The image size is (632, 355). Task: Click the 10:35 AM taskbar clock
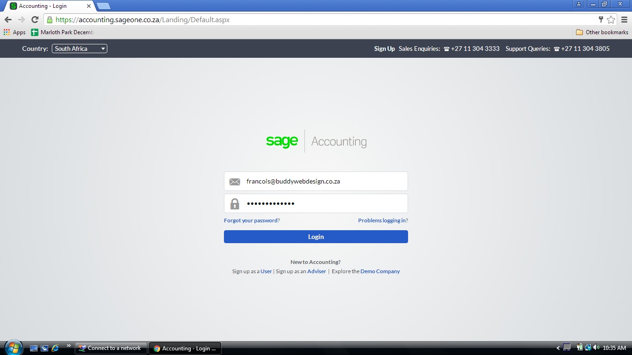tap(614, 348)
